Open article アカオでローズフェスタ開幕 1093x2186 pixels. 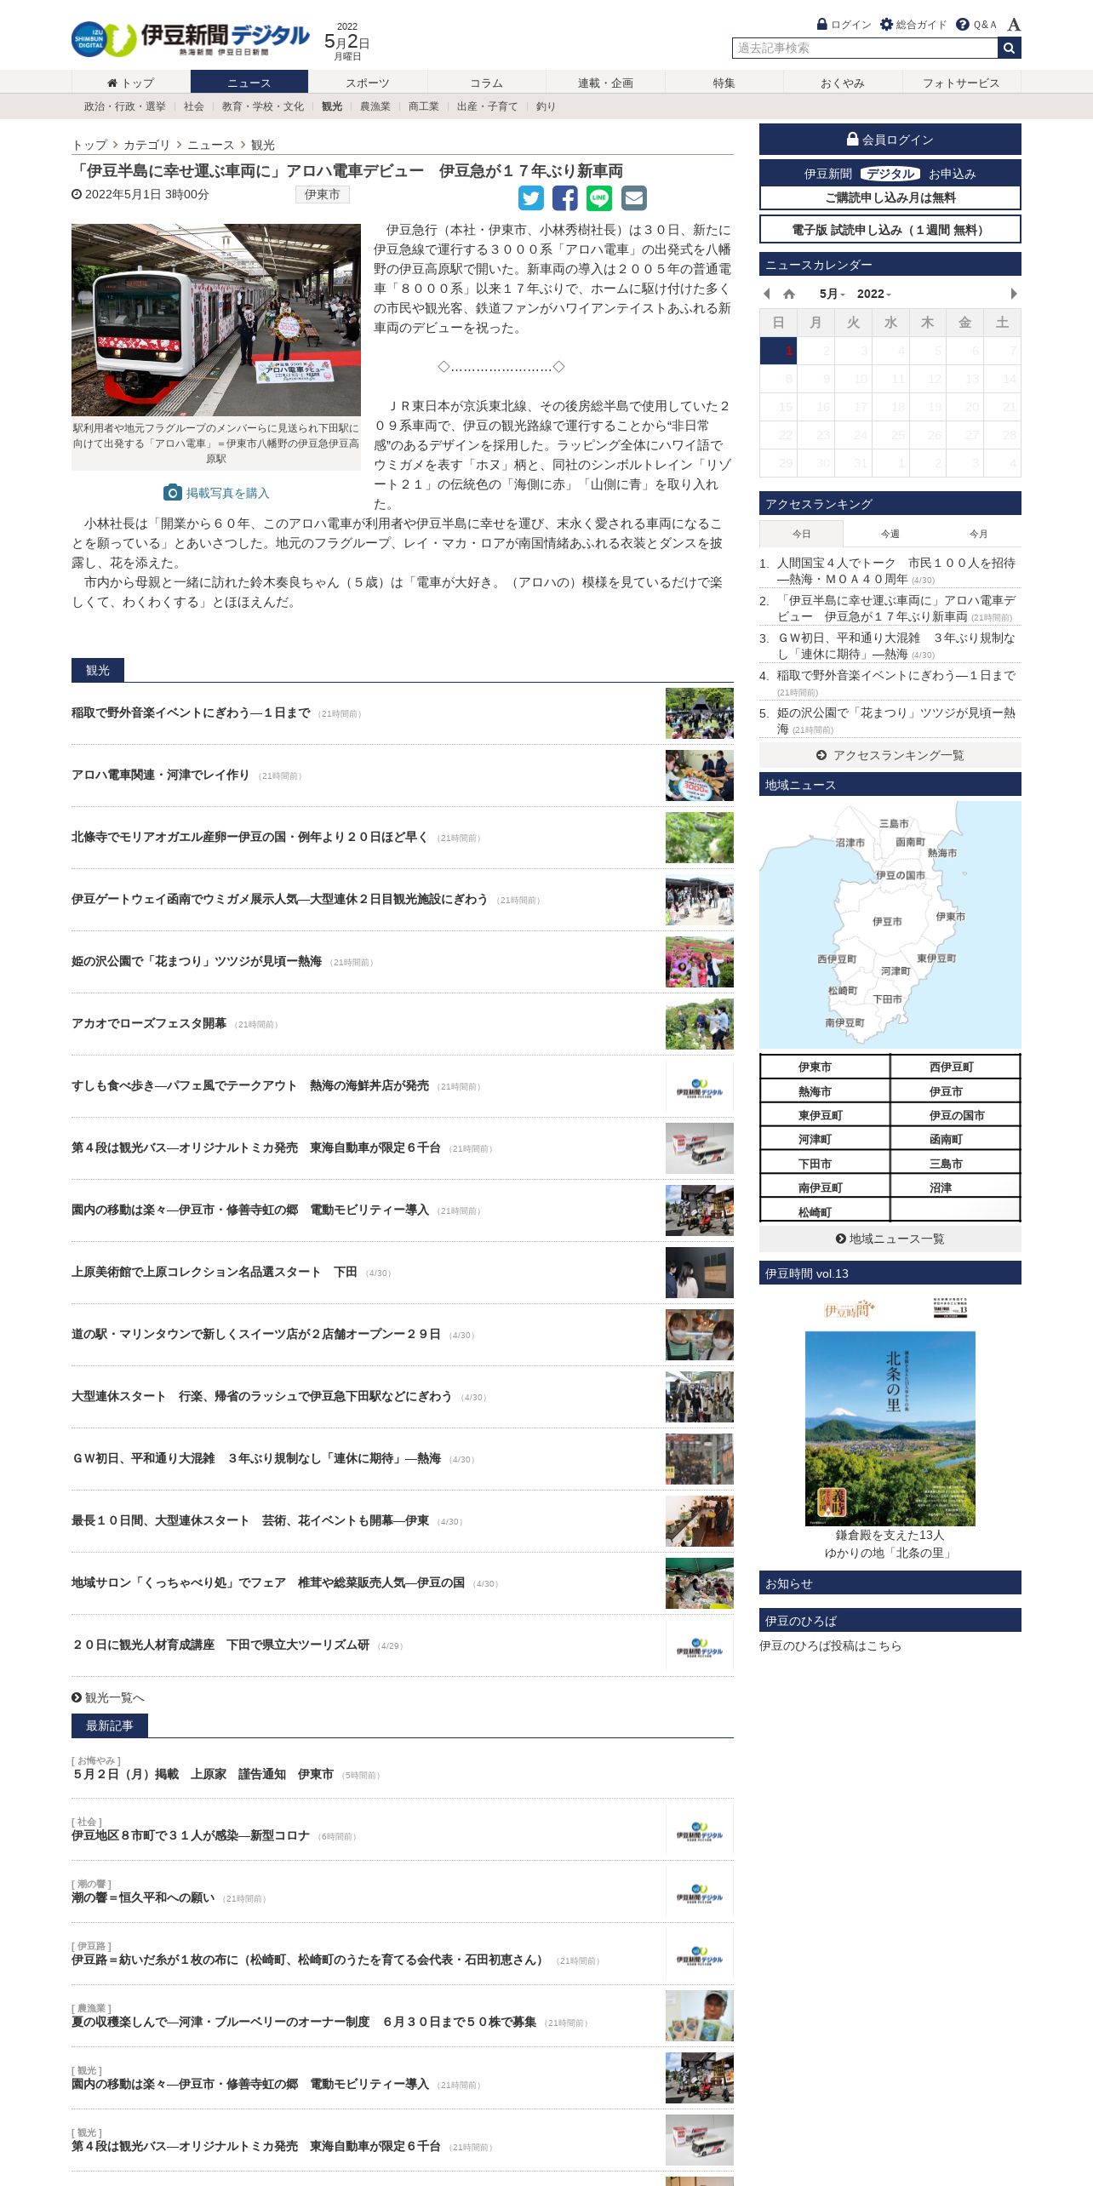click(x=149, y=1024)
